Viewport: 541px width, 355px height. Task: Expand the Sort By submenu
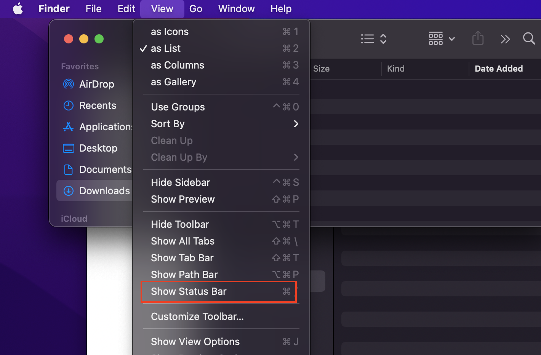(x=221, y=124)
